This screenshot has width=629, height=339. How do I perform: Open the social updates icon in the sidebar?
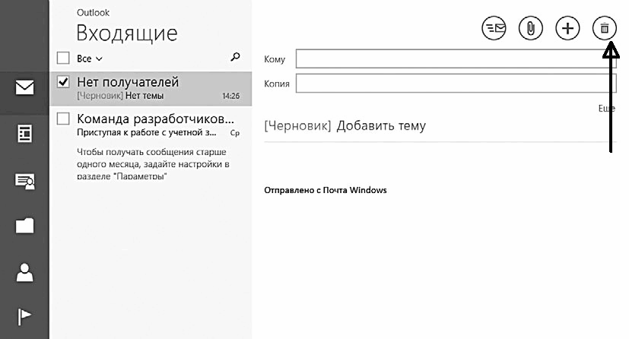[24, 181]
